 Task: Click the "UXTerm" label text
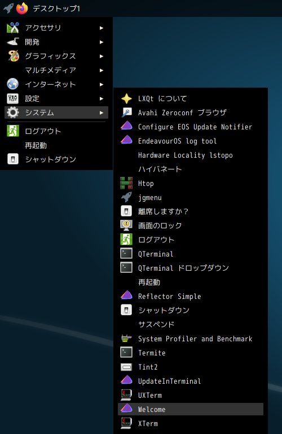coord(150,395)
